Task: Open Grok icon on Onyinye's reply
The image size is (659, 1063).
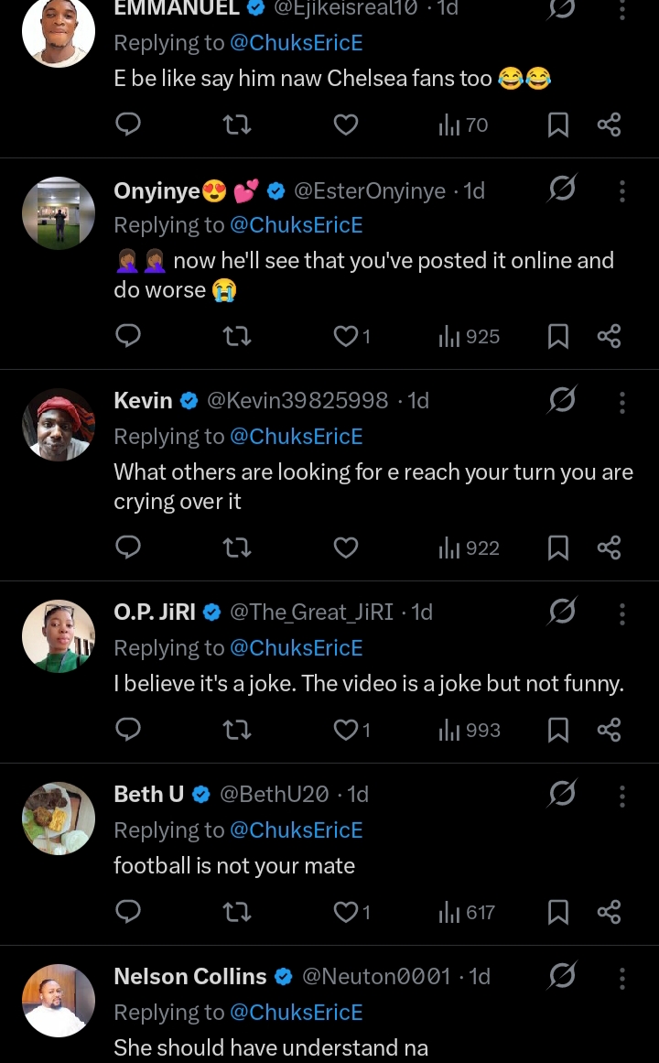Action: 562,190
